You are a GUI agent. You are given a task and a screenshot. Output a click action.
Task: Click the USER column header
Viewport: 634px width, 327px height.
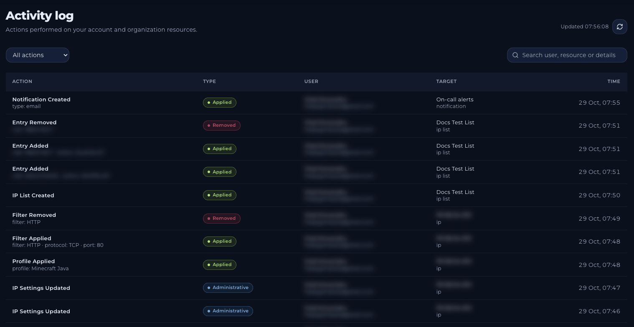(311, 81)
